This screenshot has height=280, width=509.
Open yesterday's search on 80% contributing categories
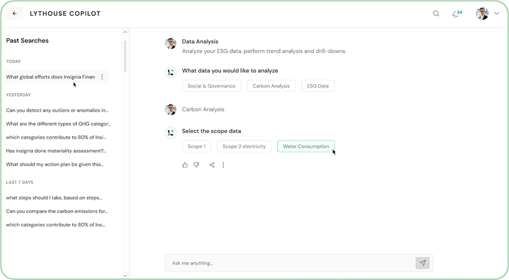56,137
